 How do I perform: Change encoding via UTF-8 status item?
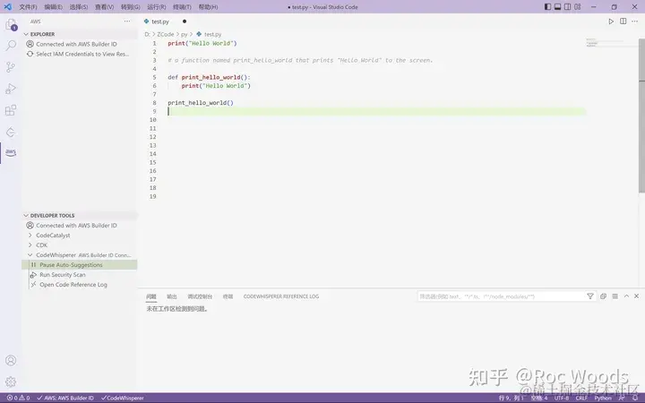click(562, 398)
